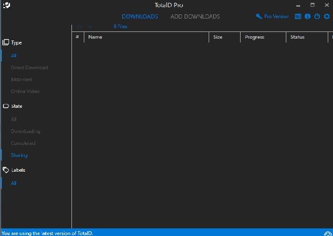Filter by Bittorrent type

tap(21, 79)
